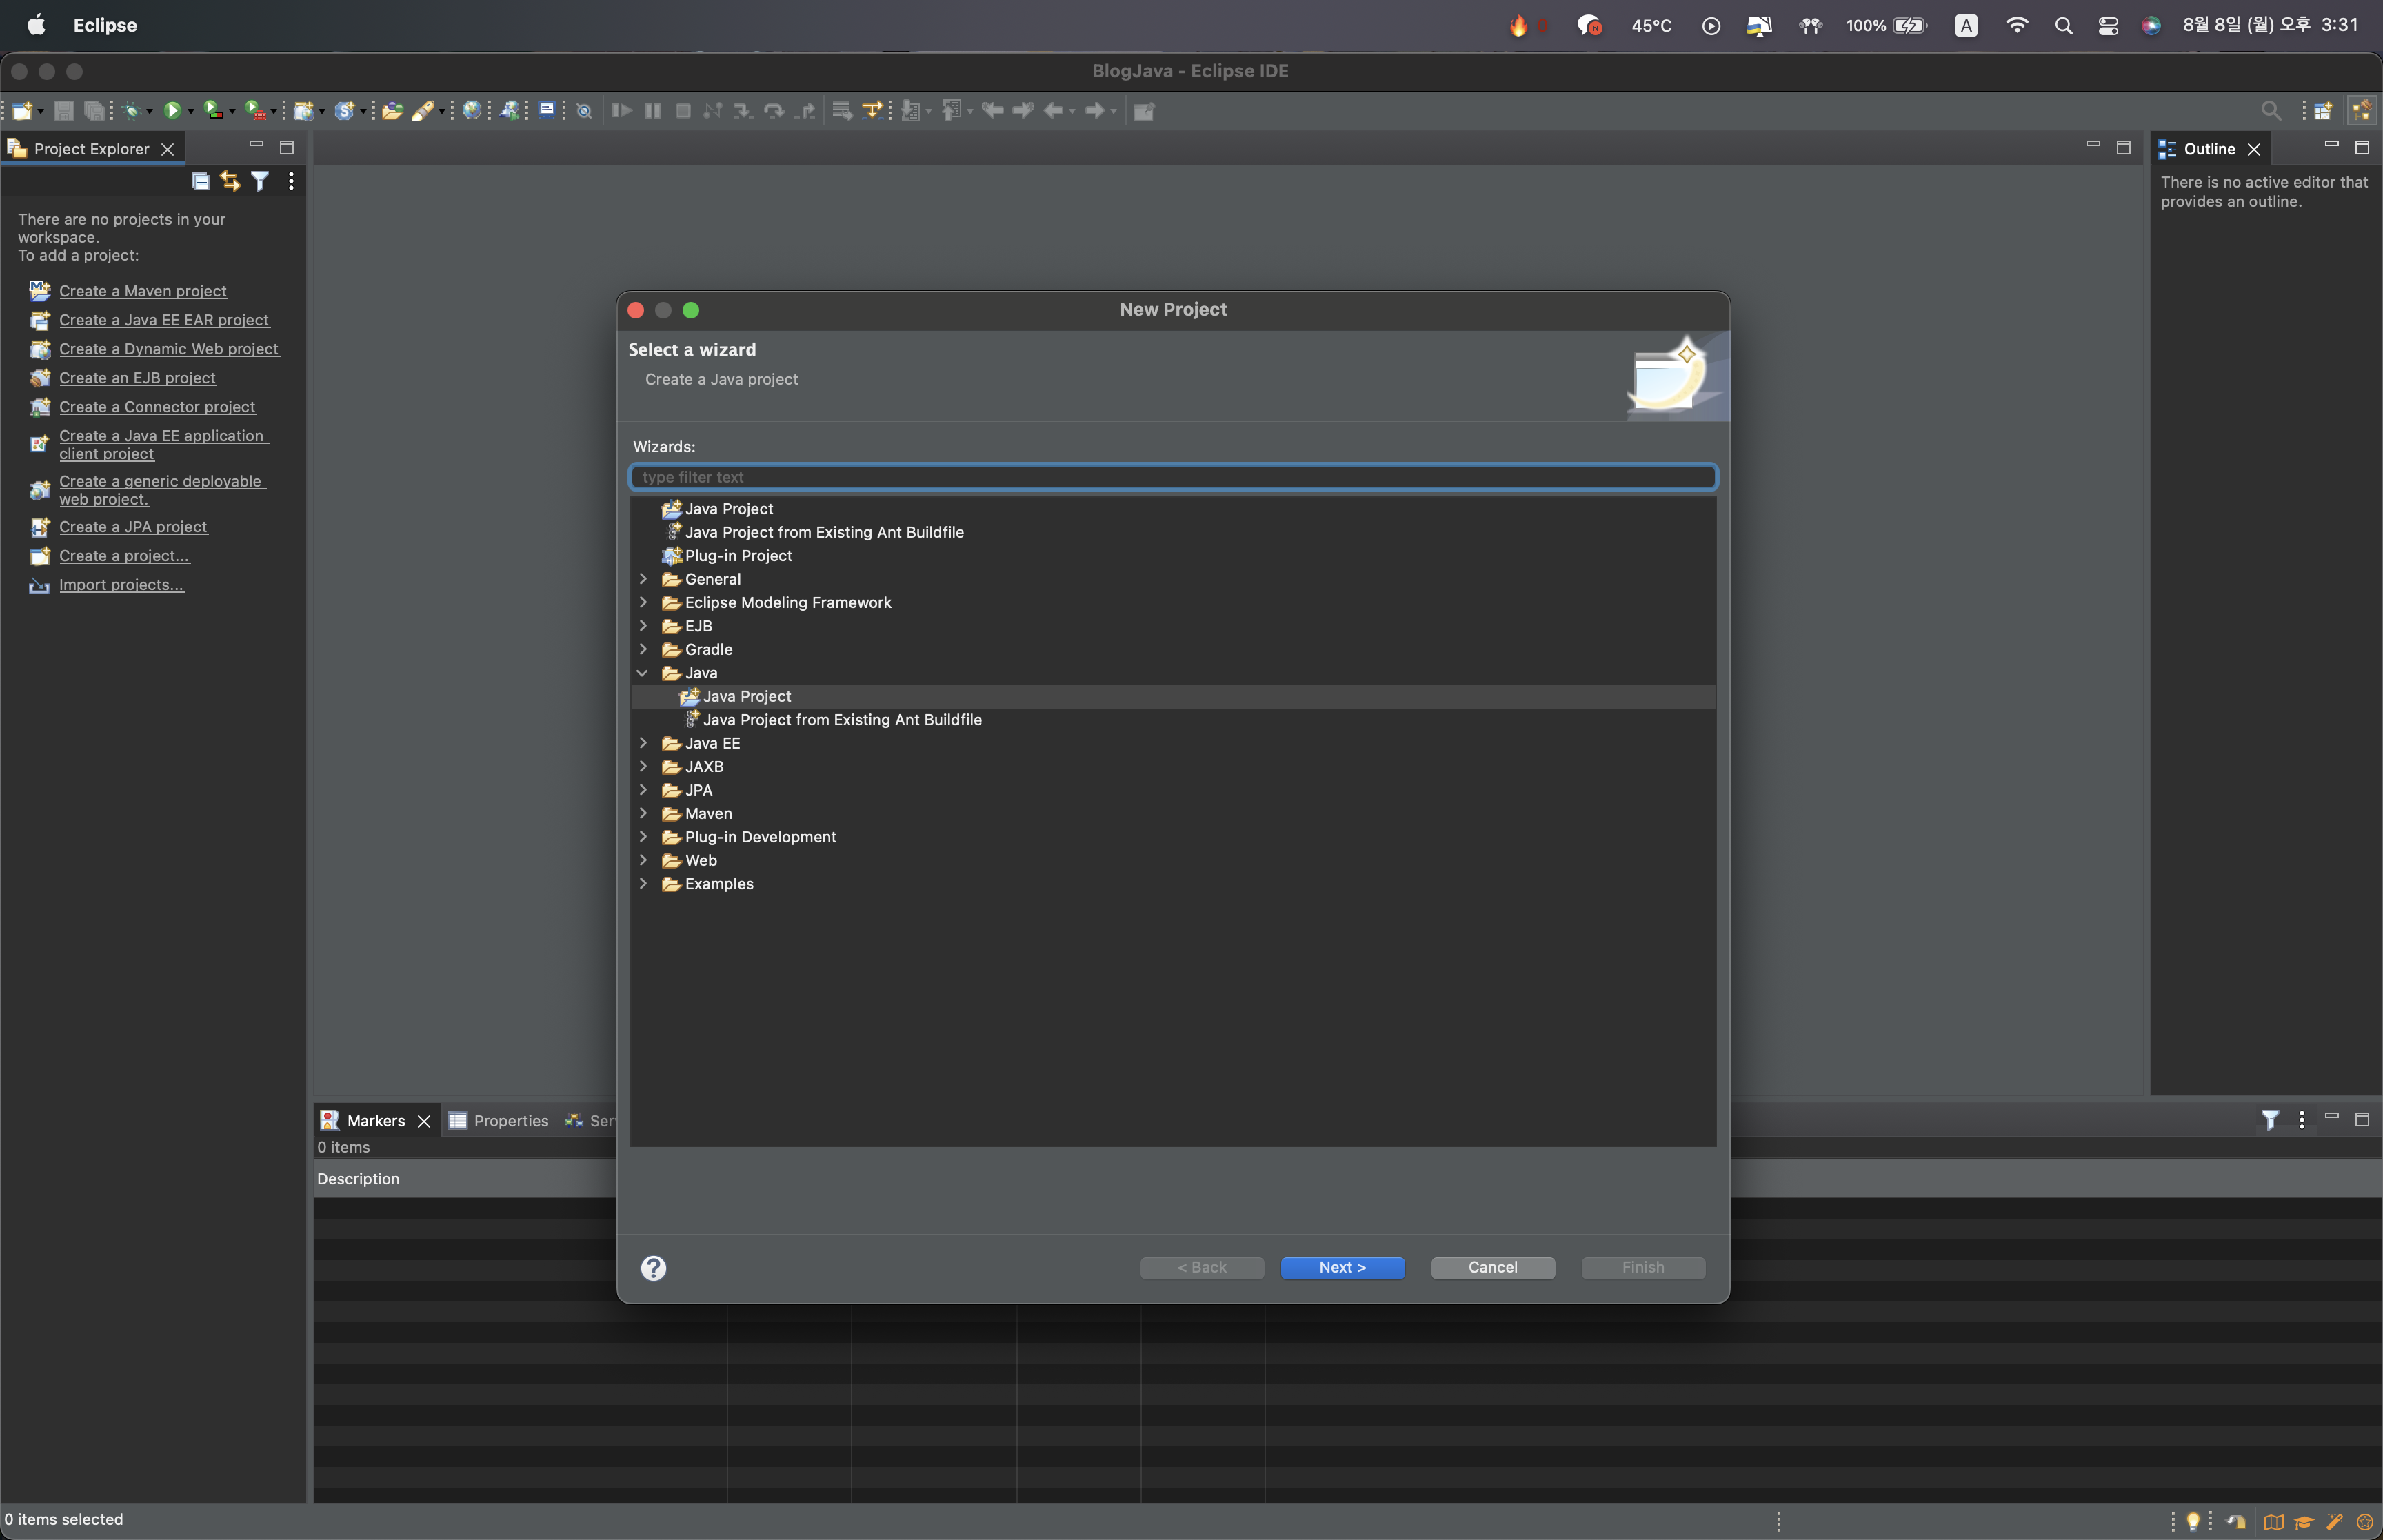The width and height of the screenshot is (2383, 1540).
Task: Open the wizard help question mark
Action: (x=653, y=1268)
